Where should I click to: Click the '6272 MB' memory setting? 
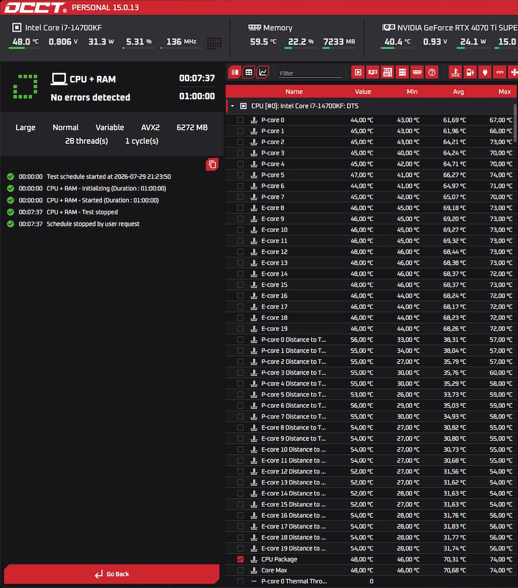tap(192, 127)
